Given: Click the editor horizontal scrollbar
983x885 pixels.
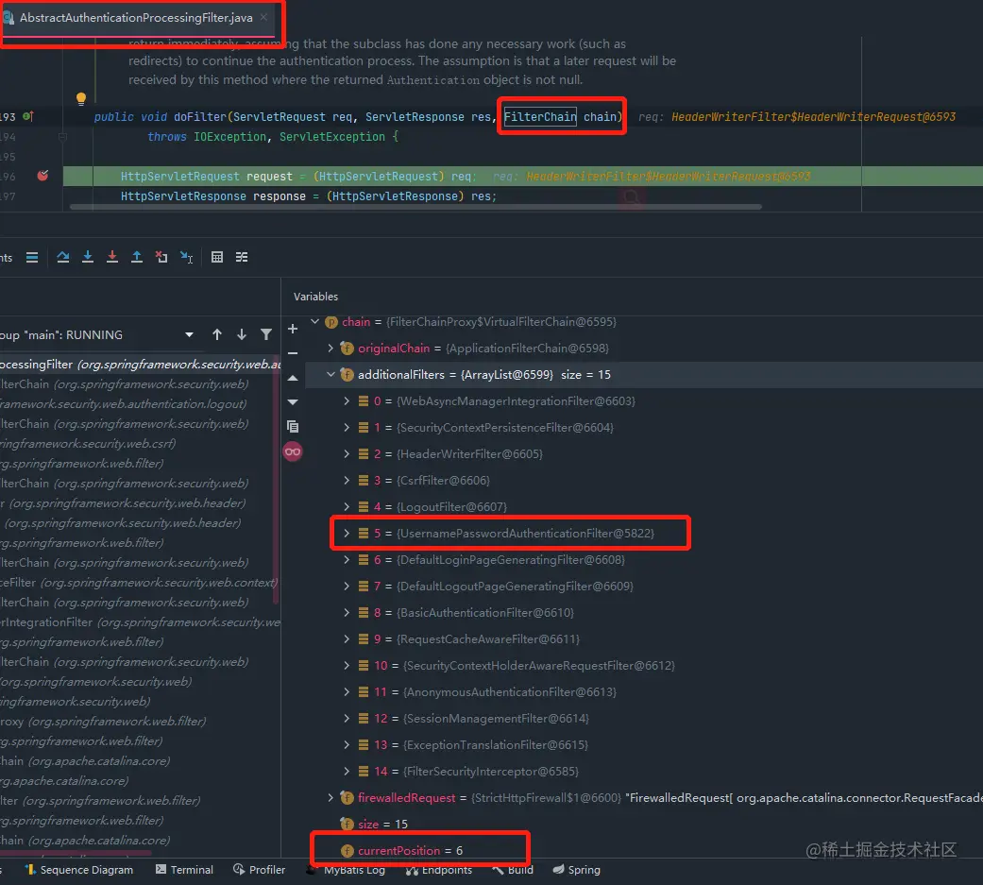Looking at the screenshot, I should pos(415,206).
